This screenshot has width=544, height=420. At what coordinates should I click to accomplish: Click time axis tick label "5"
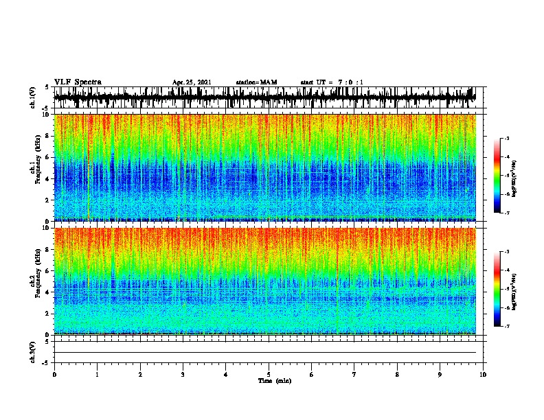[x=269, y=375]
